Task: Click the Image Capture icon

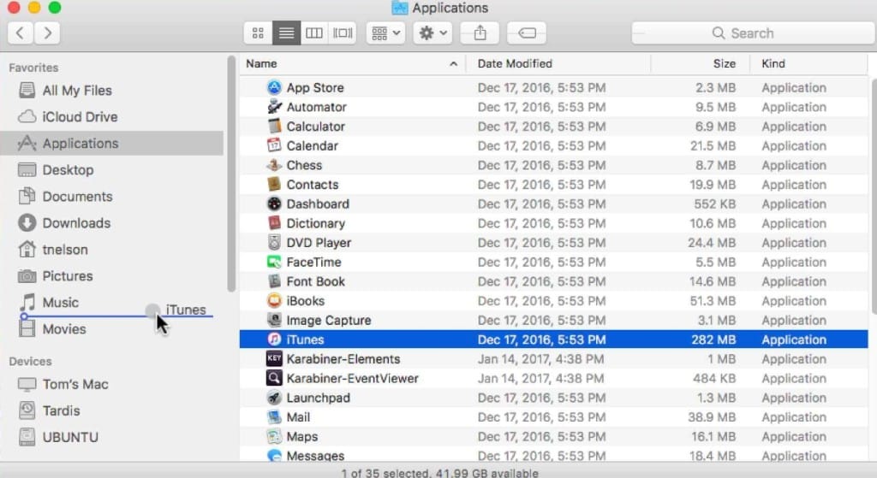Action: coord(274,320)
